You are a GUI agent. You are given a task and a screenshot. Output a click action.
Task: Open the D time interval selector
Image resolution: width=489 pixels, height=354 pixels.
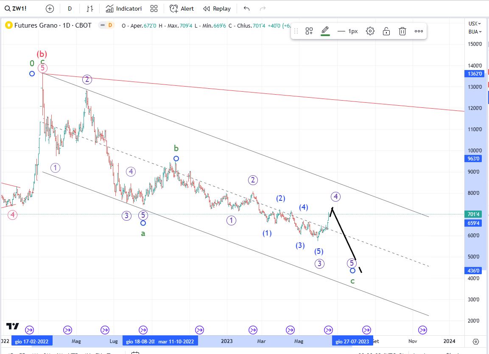pyautogui.click(x=70, y=9)
